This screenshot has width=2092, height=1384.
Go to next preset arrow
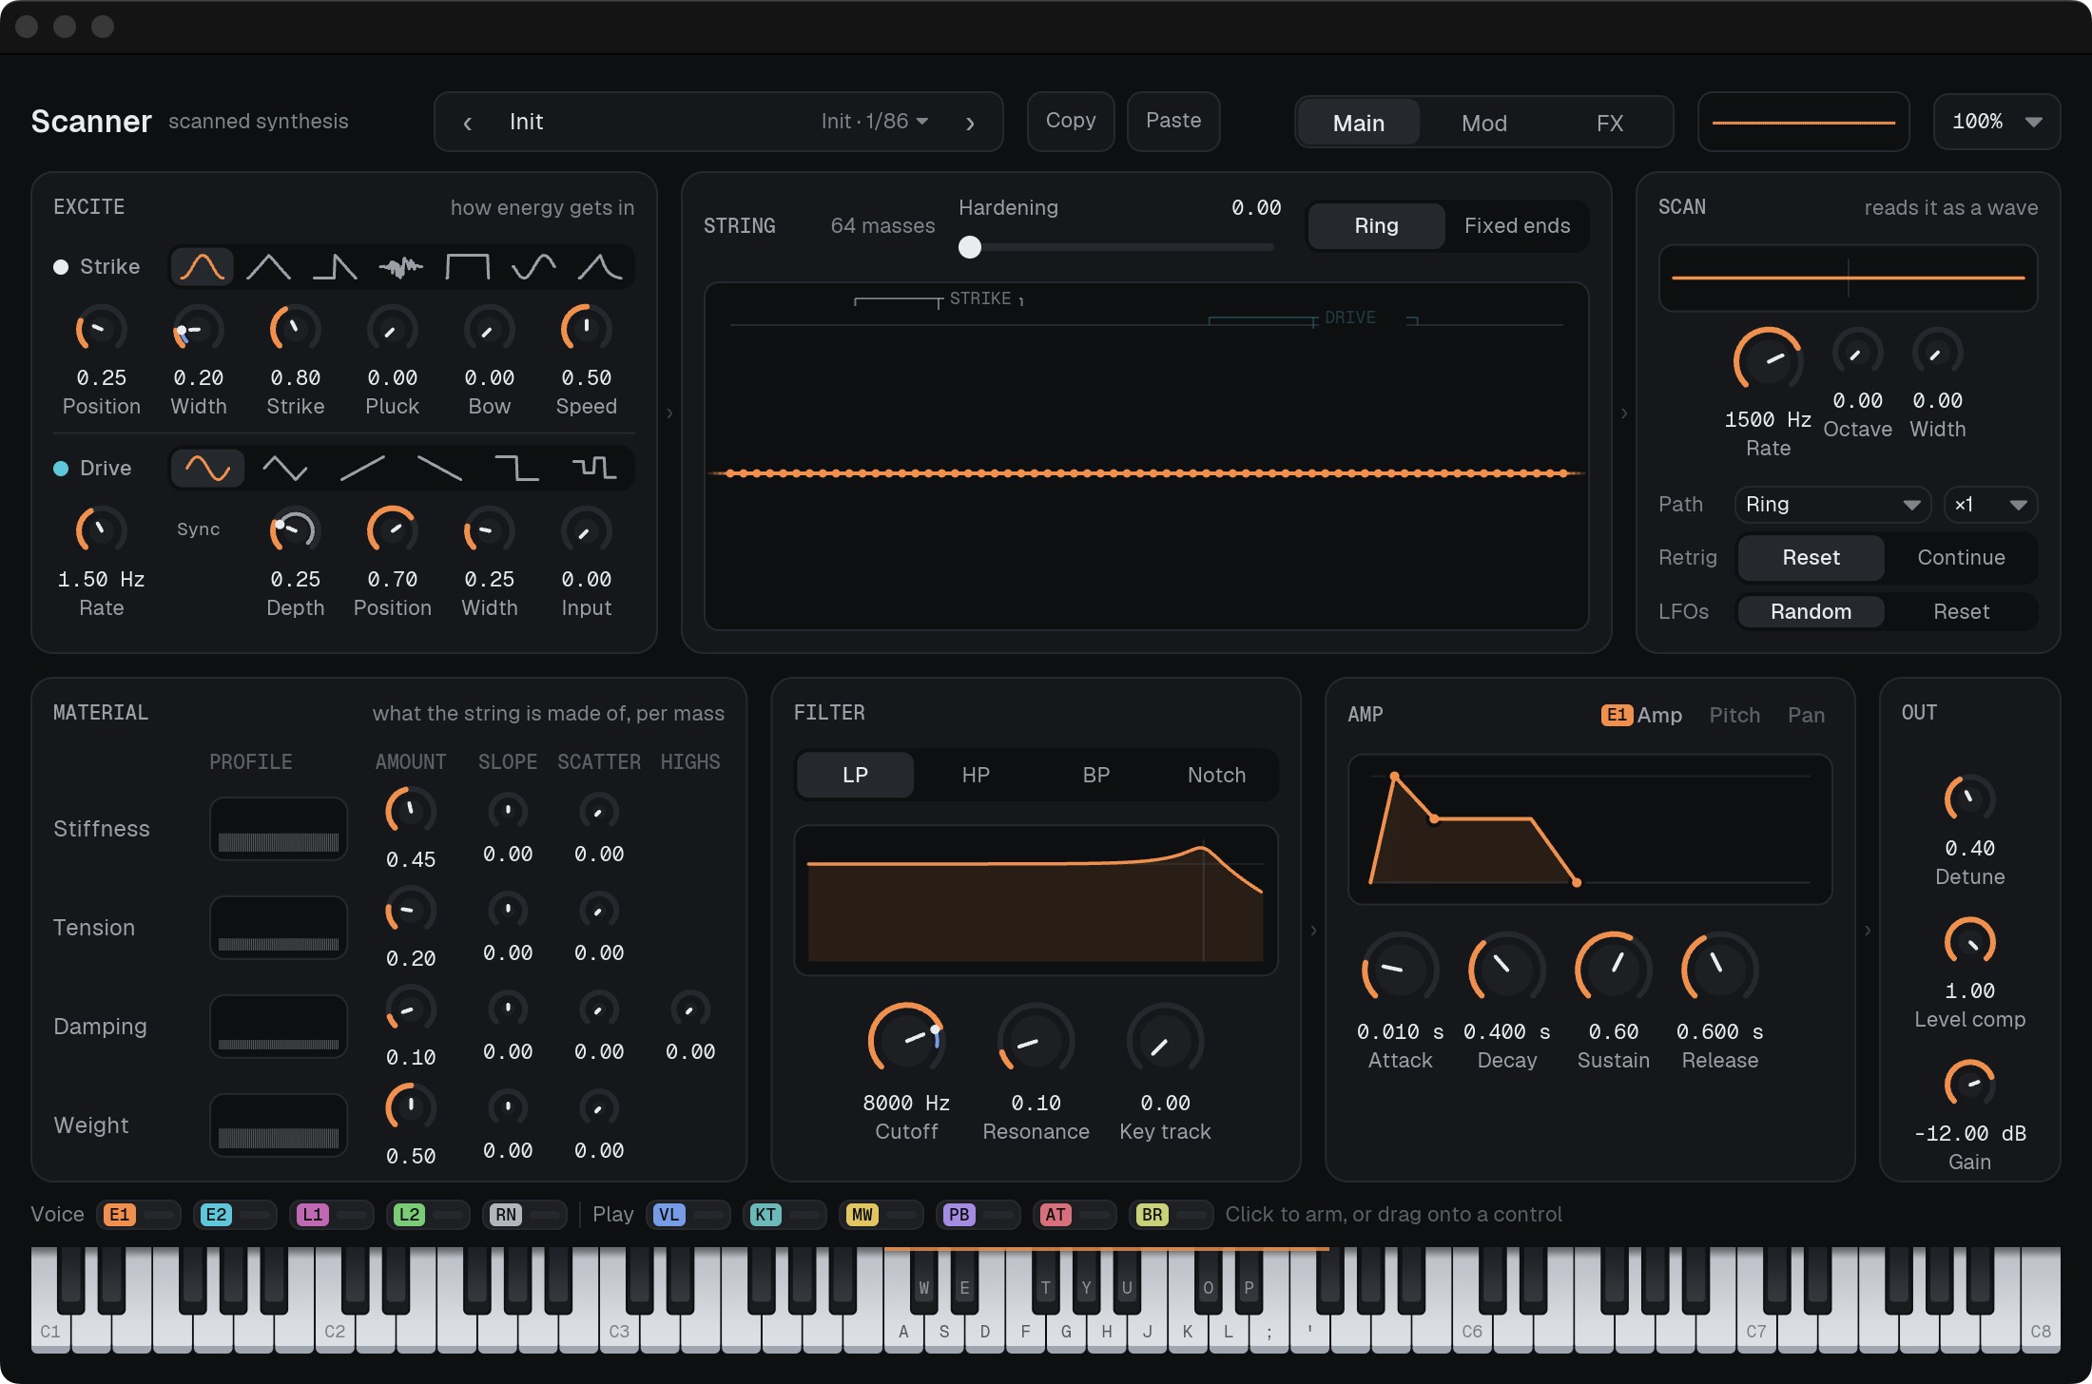coord(970,123)
